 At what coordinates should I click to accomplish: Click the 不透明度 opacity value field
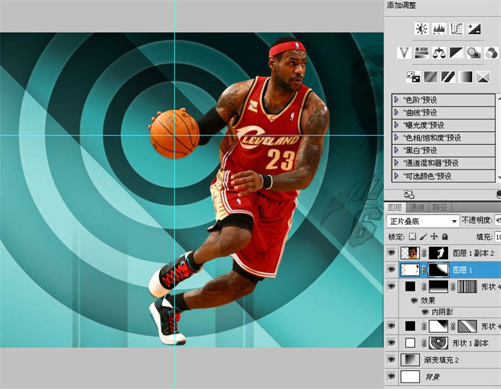pyautogui.click(x=497, y=220)
